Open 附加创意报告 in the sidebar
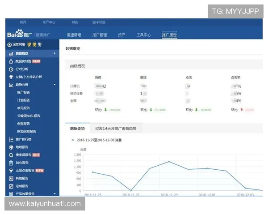 pyautogui.click(x=26, y=132)
